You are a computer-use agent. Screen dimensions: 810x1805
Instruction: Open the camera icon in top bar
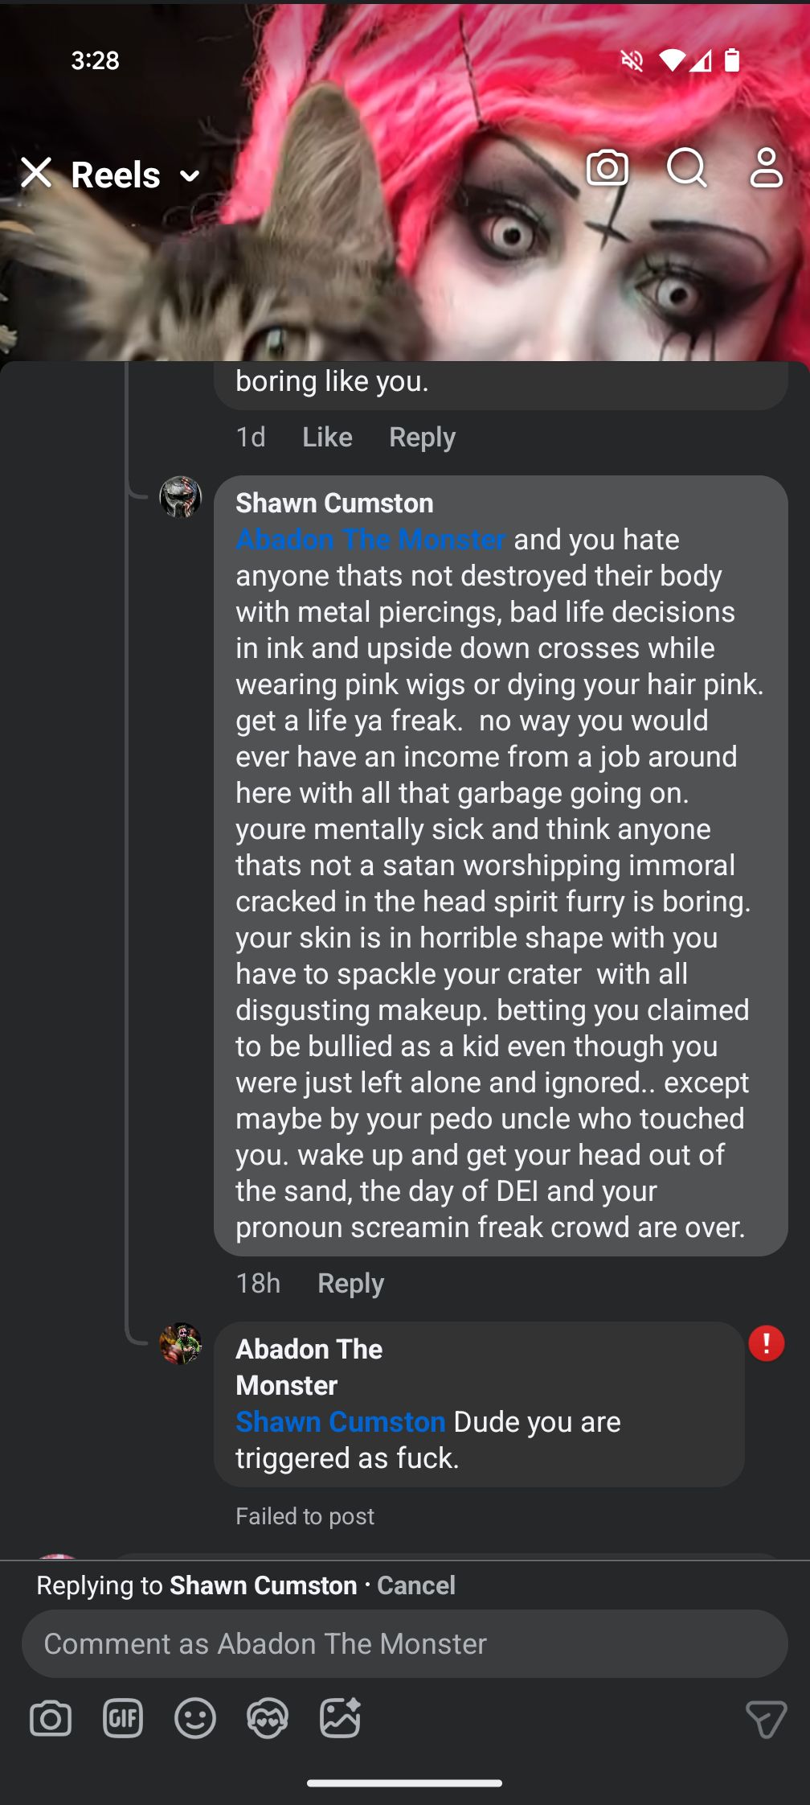pos(607,168)
